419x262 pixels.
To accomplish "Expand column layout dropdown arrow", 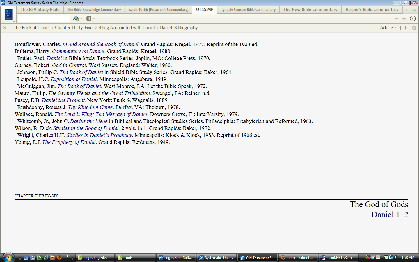I will pos(94,19).
